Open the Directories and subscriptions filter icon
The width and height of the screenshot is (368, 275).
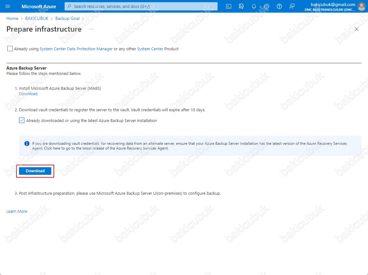tap(241, 6)
